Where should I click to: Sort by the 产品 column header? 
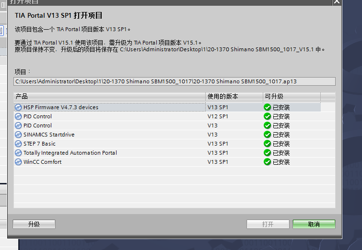pyautogui.click(x=109, y=97)
